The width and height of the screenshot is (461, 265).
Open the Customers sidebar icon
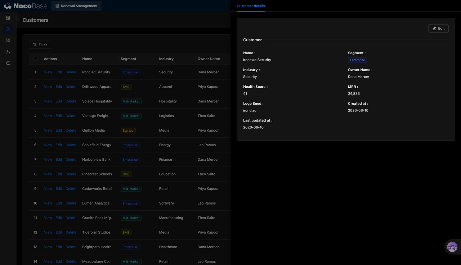tap(8, 29)
